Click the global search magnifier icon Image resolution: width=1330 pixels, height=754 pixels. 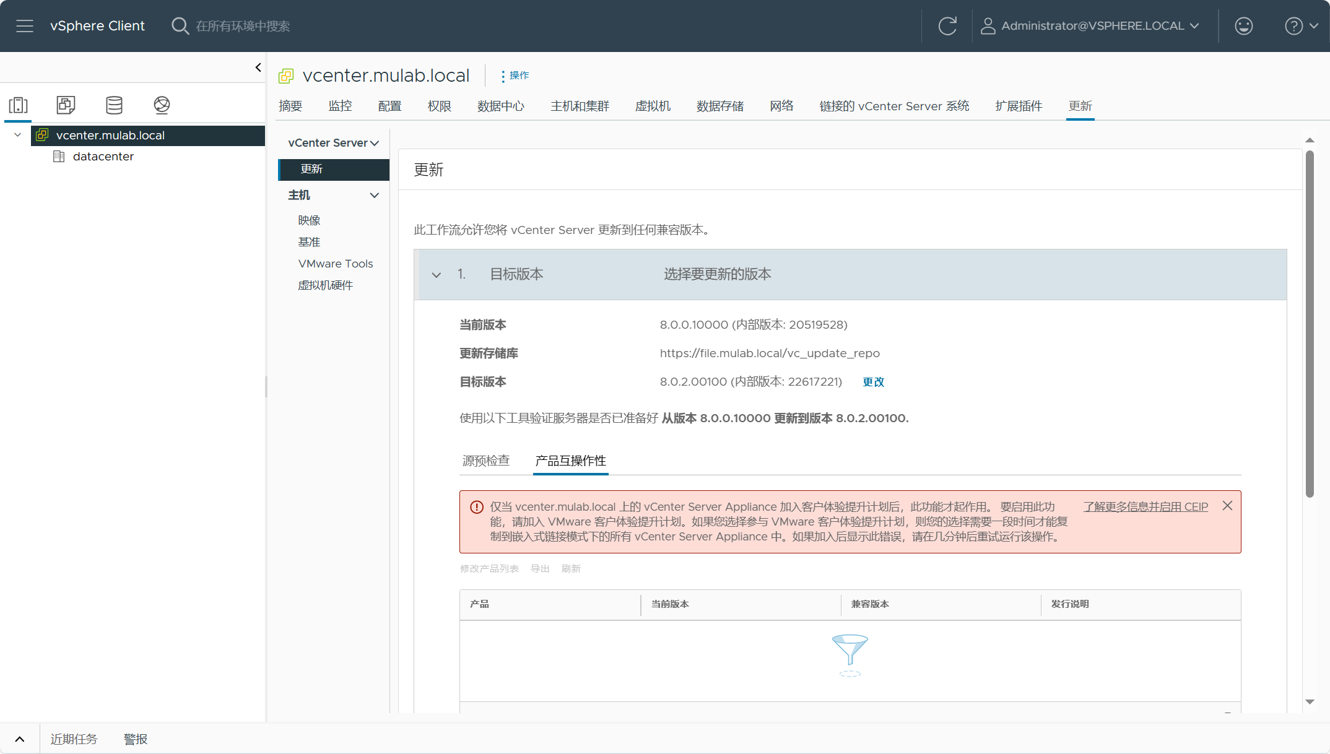(x=180, y=26)
